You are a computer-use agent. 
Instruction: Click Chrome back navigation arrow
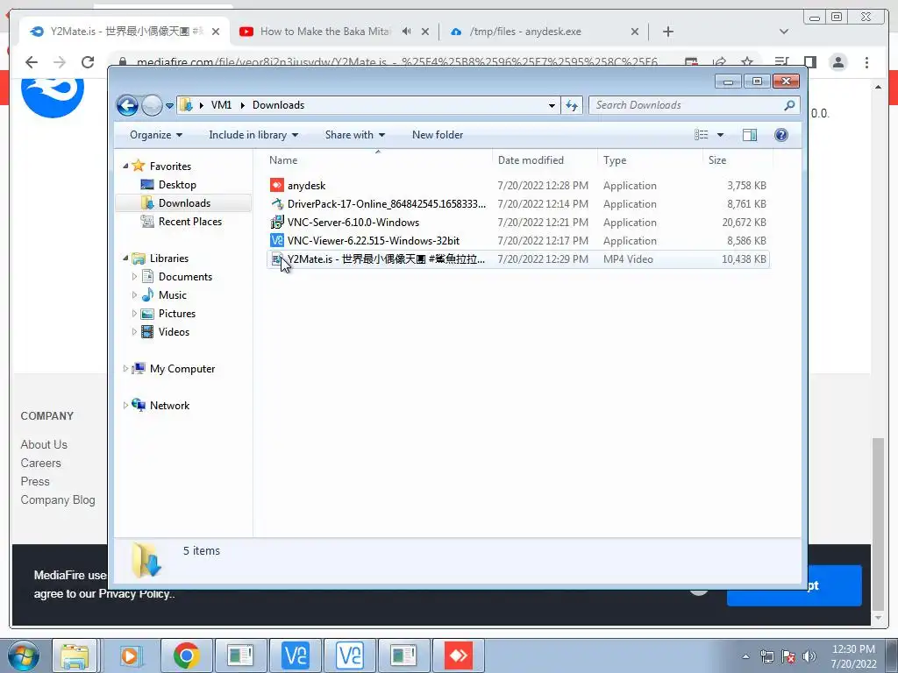pyautogui.click(x=32, y=62)
